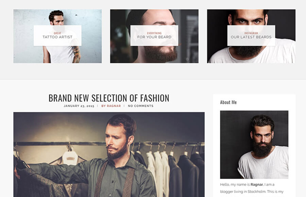
Task: Click the 'Our Latest Beards' label text
Action: 251,37
